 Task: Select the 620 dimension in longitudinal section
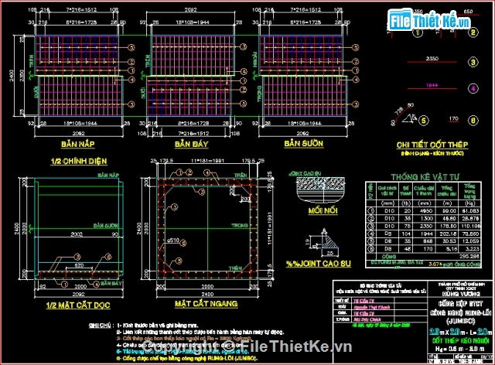click(x=79, y=265)
